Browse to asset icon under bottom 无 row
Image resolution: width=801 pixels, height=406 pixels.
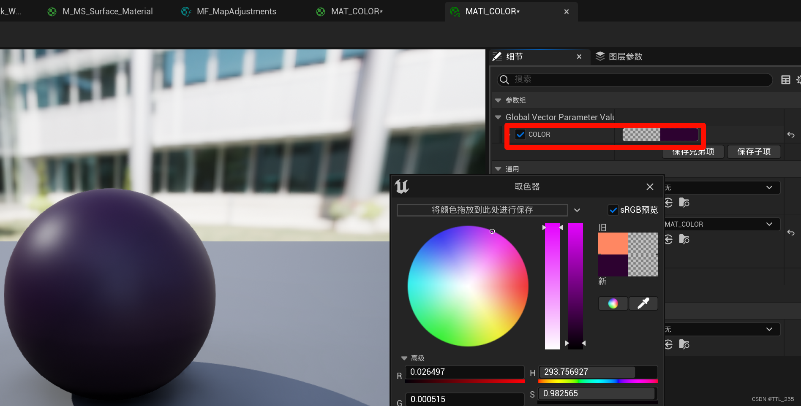click(684, 344)
